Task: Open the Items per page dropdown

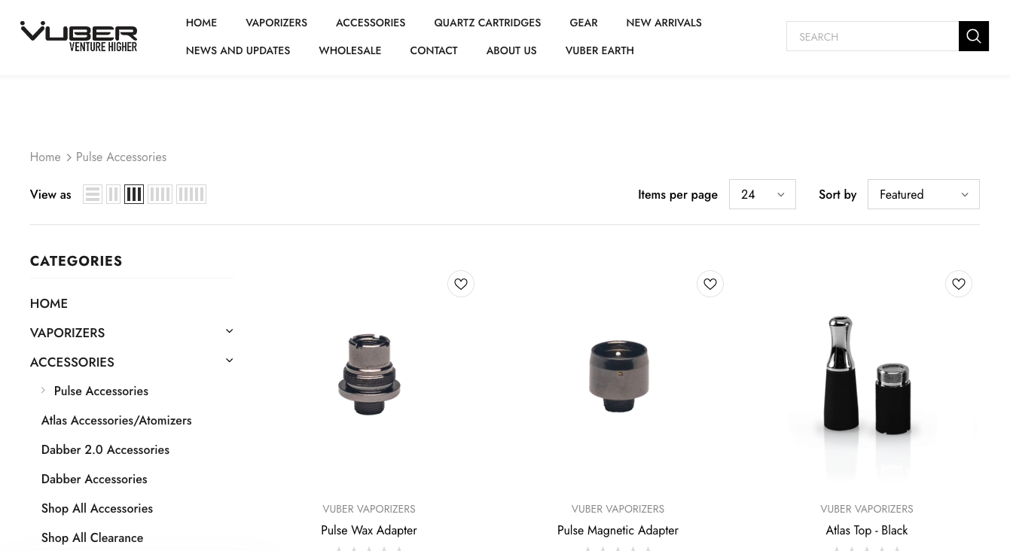Action: tap(762, 194)
